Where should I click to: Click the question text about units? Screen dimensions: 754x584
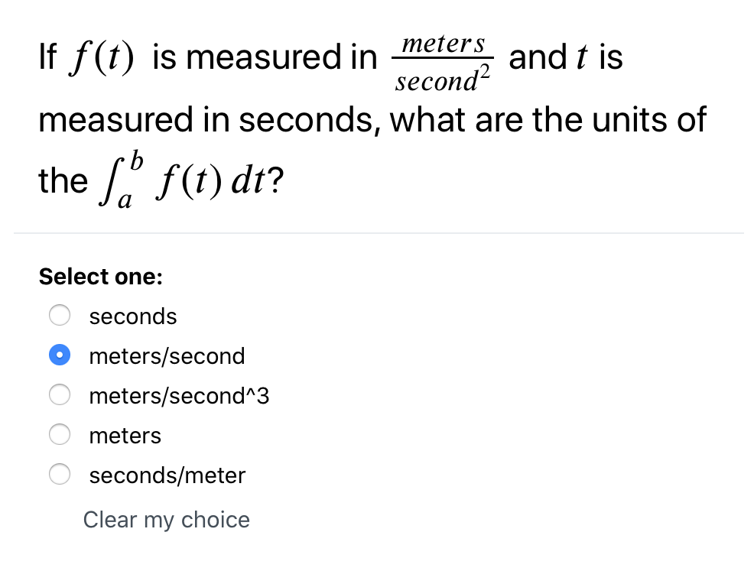click(372, 119)
